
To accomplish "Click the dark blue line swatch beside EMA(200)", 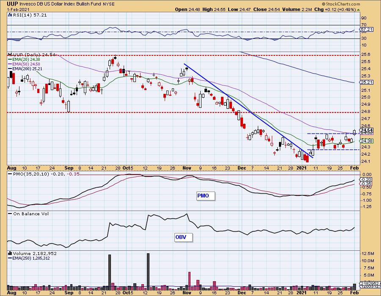I will click(10, 69).
